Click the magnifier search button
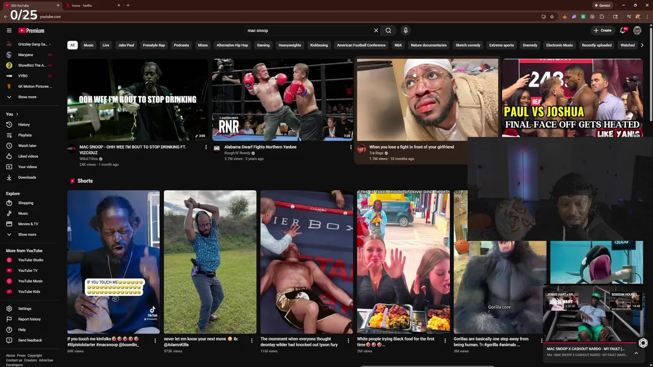 (x=388, y=31)
